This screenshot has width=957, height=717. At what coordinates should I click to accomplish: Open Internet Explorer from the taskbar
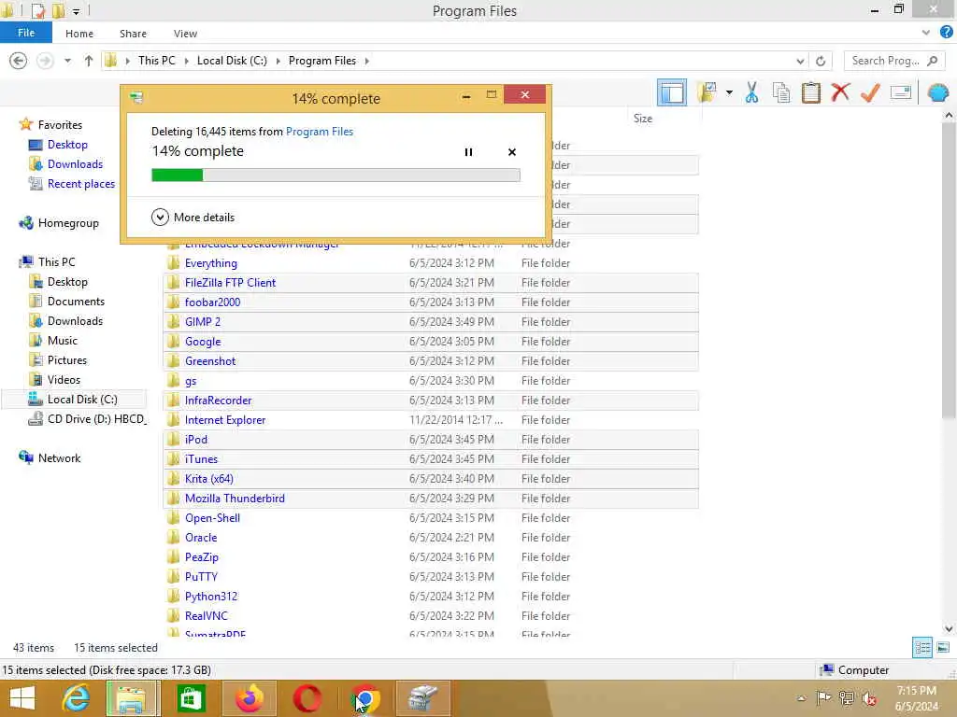click(x=77, y=698)
